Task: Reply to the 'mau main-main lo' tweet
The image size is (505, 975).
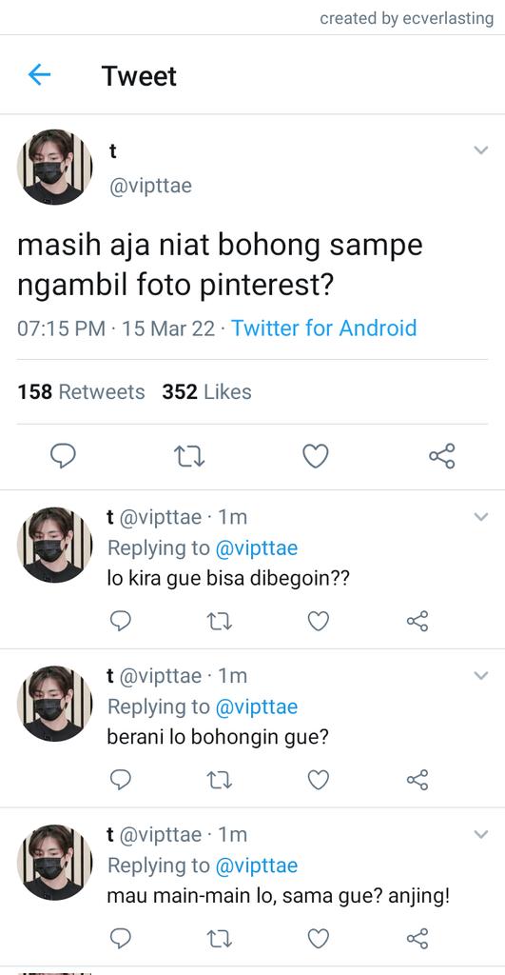Action: click(x=121, y=938)
